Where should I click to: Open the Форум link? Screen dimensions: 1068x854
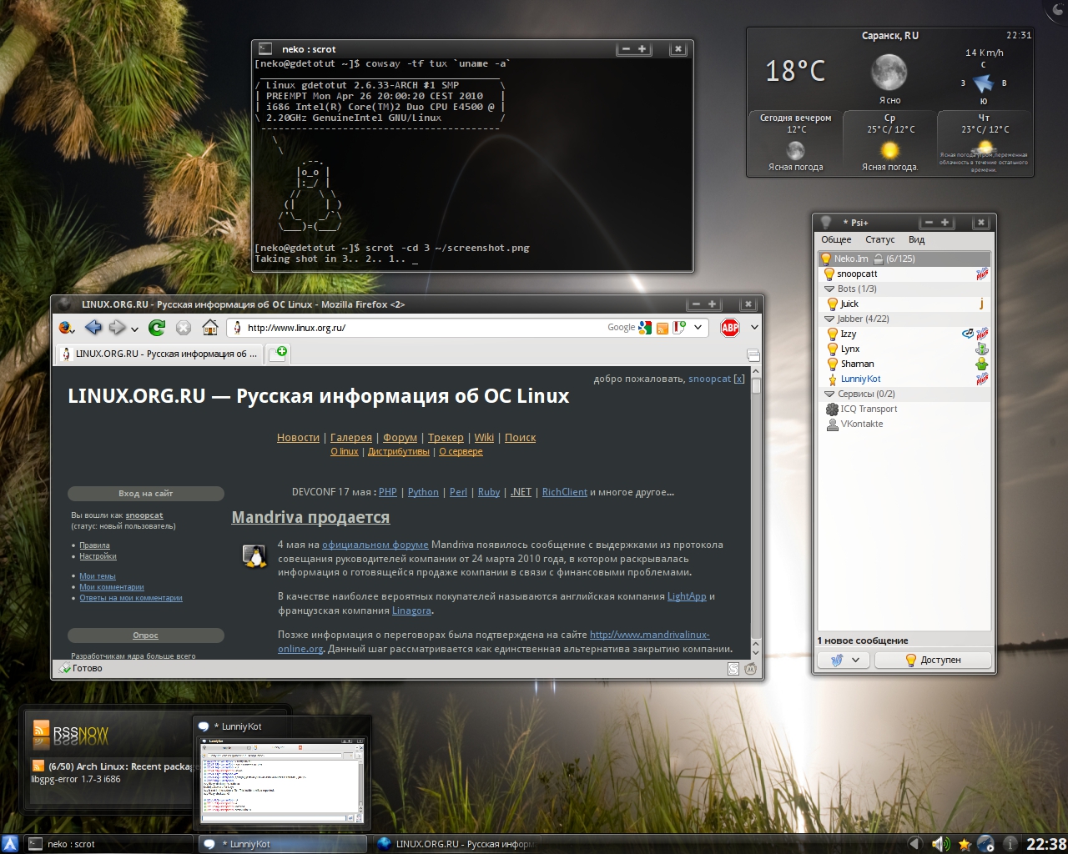click(x=400, y=437)
